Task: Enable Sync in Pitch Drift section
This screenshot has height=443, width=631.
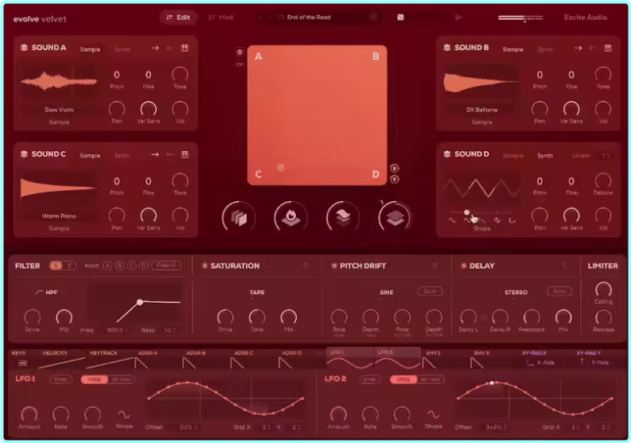Action: point(430,291)
